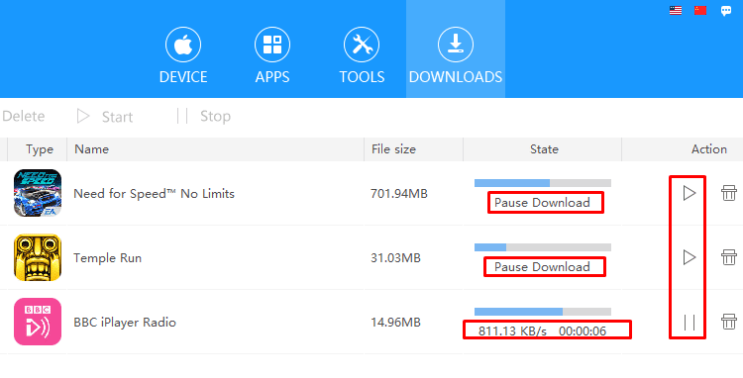
Task: Click Delete in the toolbar
Action: [x=23, y=116]
